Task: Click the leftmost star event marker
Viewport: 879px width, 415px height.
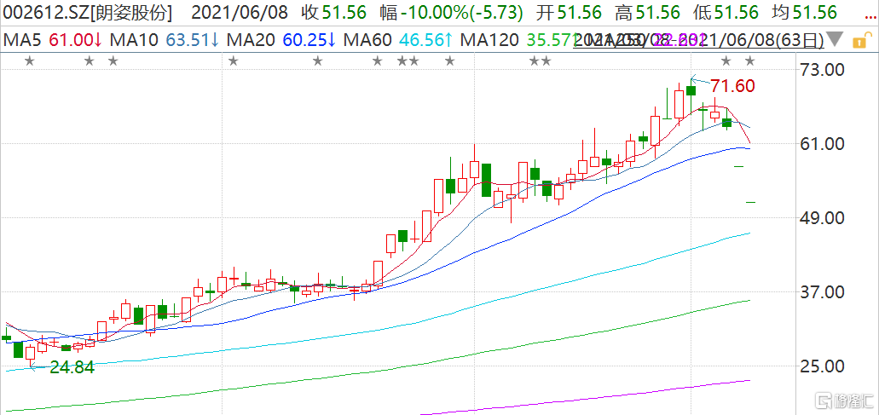Action: pos(30,61)
